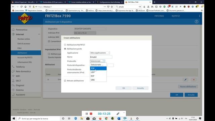This screenshot has width=215, height=121.
Task: Collapse Internet menu chevron
Action: click(x=39, y=34)
